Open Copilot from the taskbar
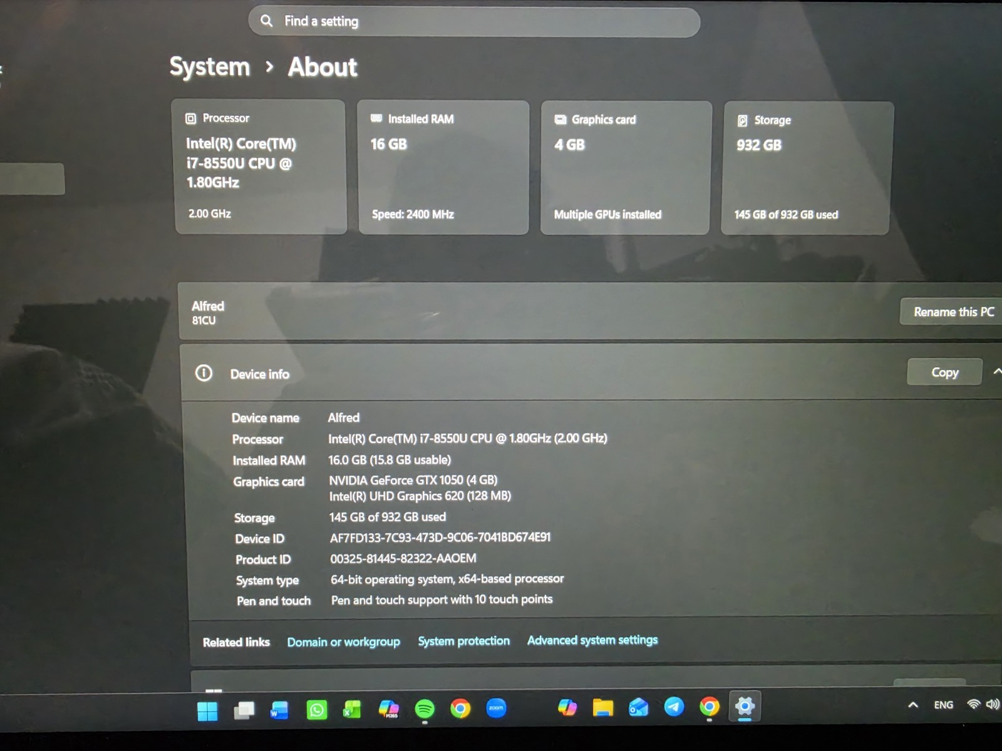The height and width of the screenshot is (751, 1002). 567,707
